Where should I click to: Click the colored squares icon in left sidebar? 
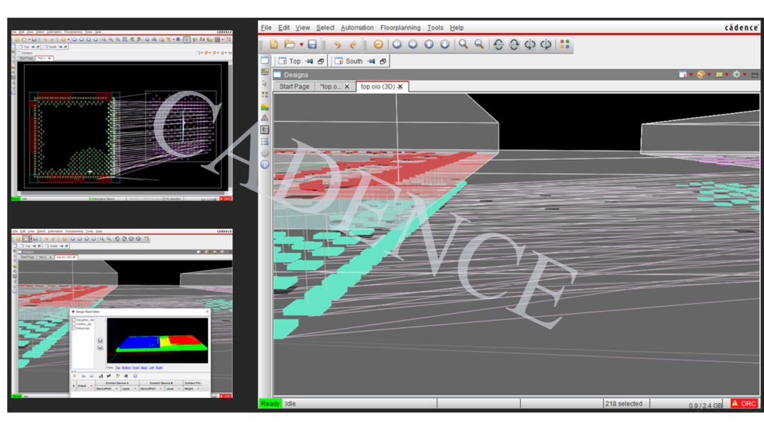265,95
